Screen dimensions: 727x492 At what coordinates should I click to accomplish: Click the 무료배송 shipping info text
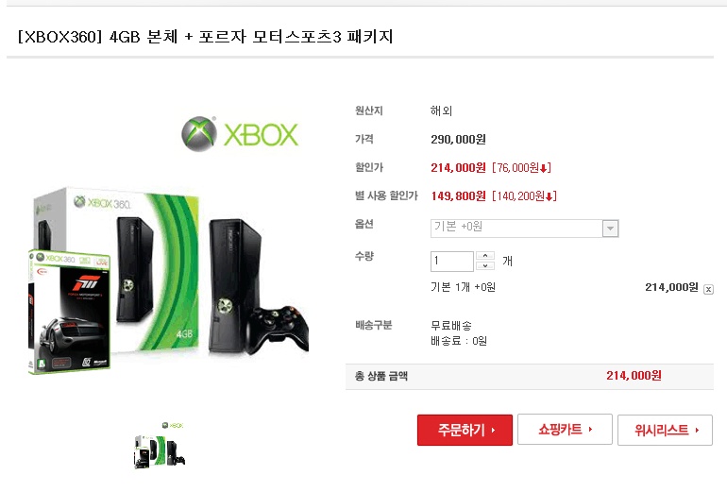point(451,326)
